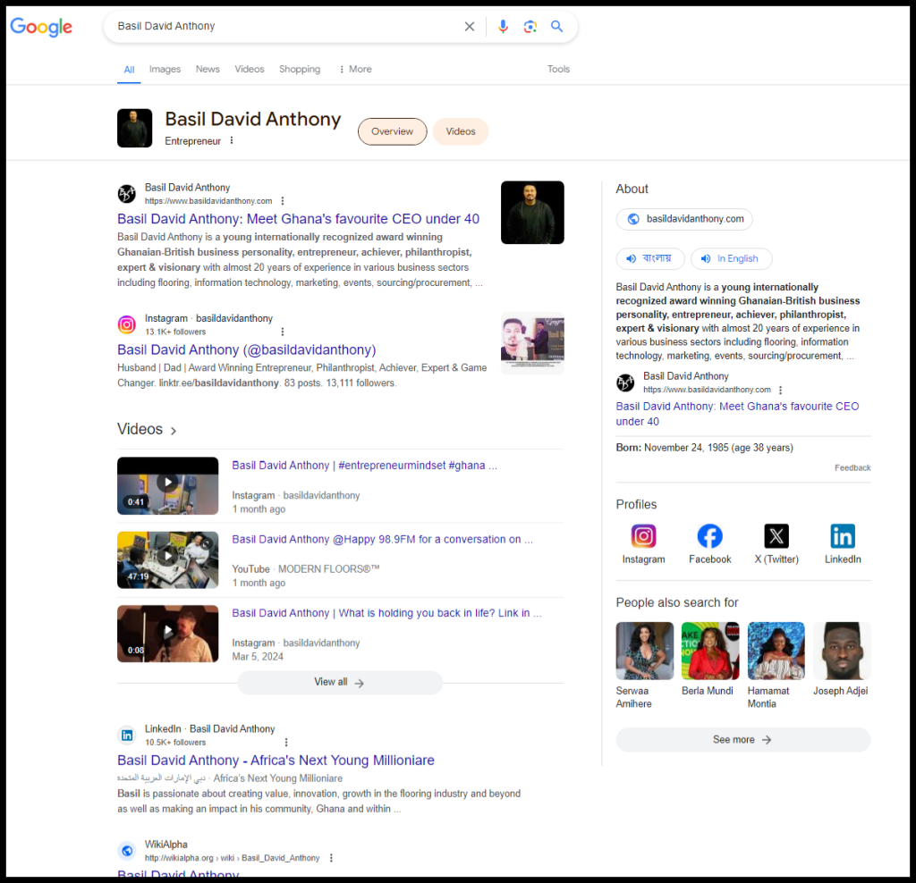Select the Overview chip
Screen dimensions: 916x883
[392, 131]
